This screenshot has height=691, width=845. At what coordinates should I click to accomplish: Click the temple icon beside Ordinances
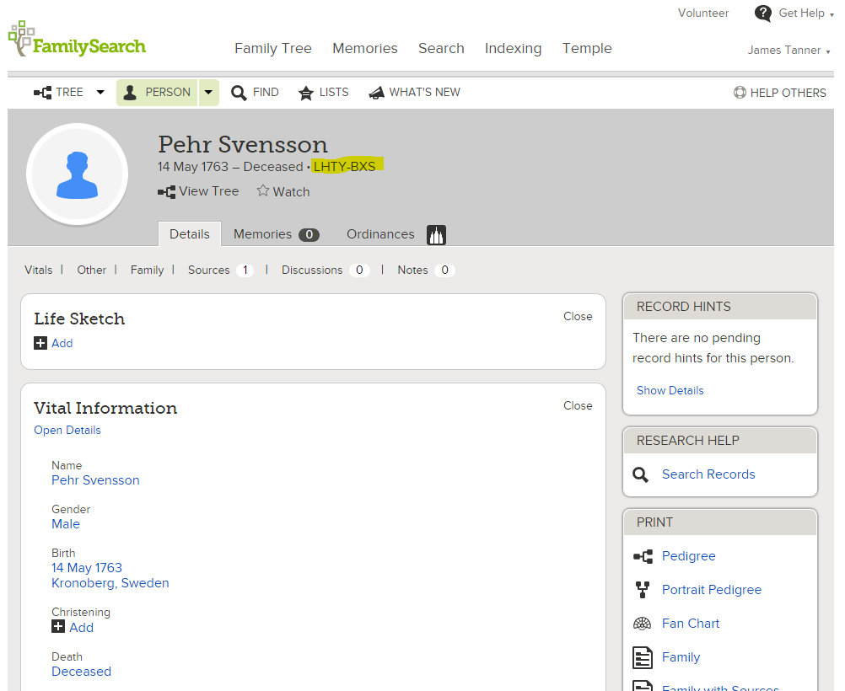tap(436, 235)
